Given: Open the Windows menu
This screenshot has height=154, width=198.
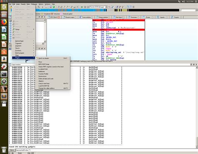Looking at the screenshot, I should point(48,4).
